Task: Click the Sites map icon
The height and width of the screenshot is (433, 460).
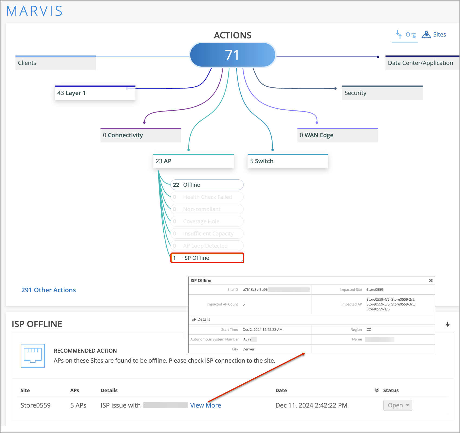Action: (x=426, y=34)
